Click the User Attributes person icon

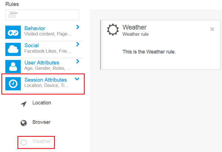[x=13, y=66]
